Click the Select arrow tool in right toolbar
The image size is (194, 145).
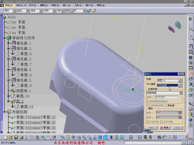point(190,28)
